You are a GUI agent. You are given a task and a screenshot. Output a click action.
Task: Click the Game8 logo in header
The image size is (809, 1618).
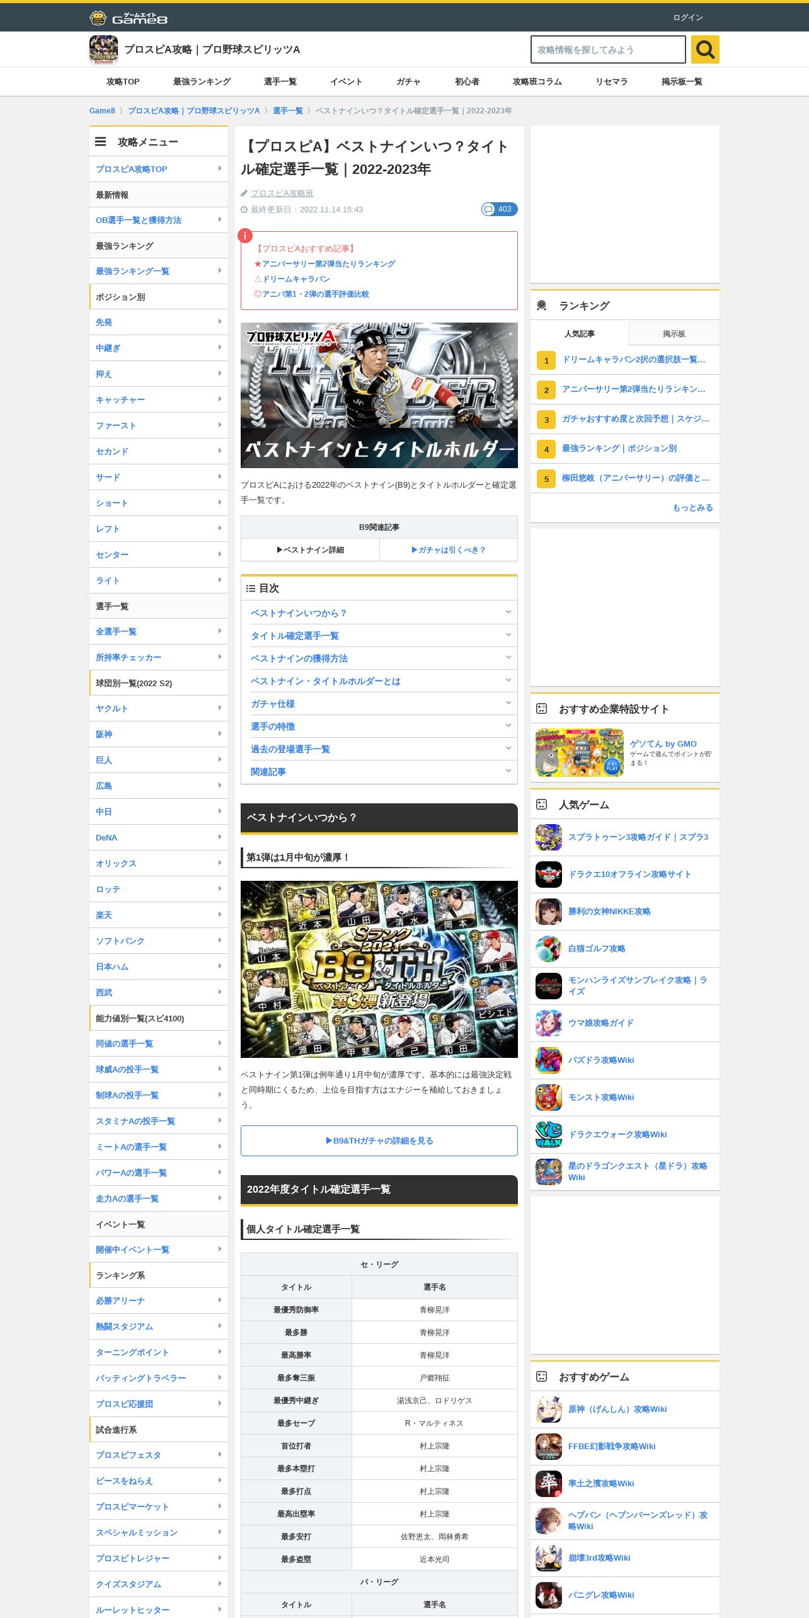(x=129, y=18)
